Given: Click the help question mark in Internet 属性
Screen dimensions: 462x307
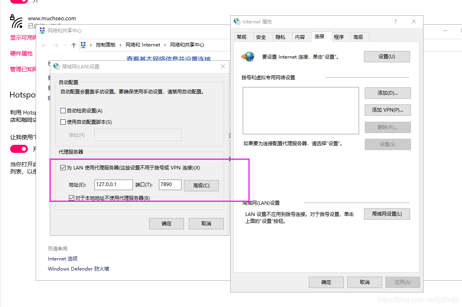Looking at the screenshot, I should [x=396, y=21].
